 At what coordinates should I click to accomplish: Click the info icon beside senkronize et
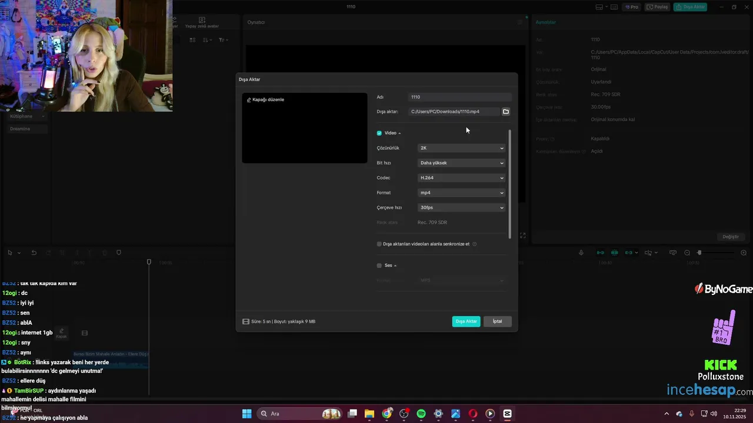[474, 244]
